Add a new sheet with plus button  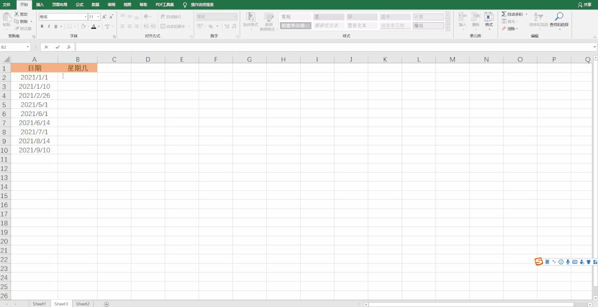107,304
